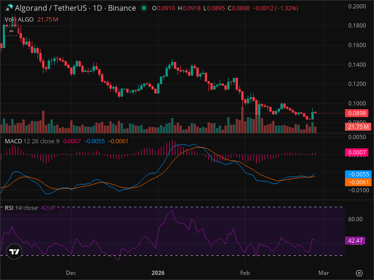This screenshot has height=280, width=374.
Task: Click the open price value O0.0910
Action: (x=163, y=8)
